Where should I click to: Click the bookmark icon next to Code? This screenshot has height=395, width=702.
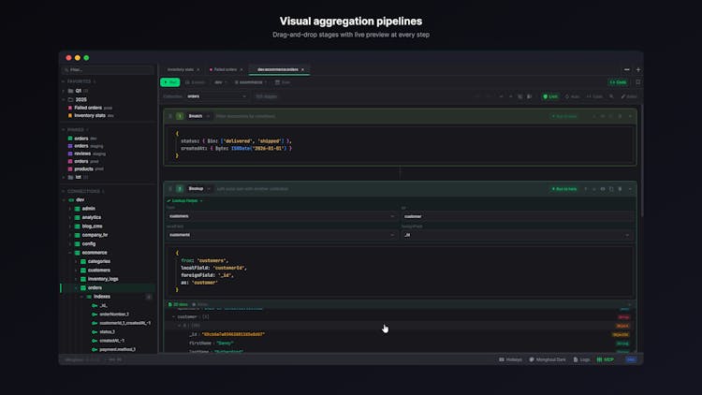637,82
